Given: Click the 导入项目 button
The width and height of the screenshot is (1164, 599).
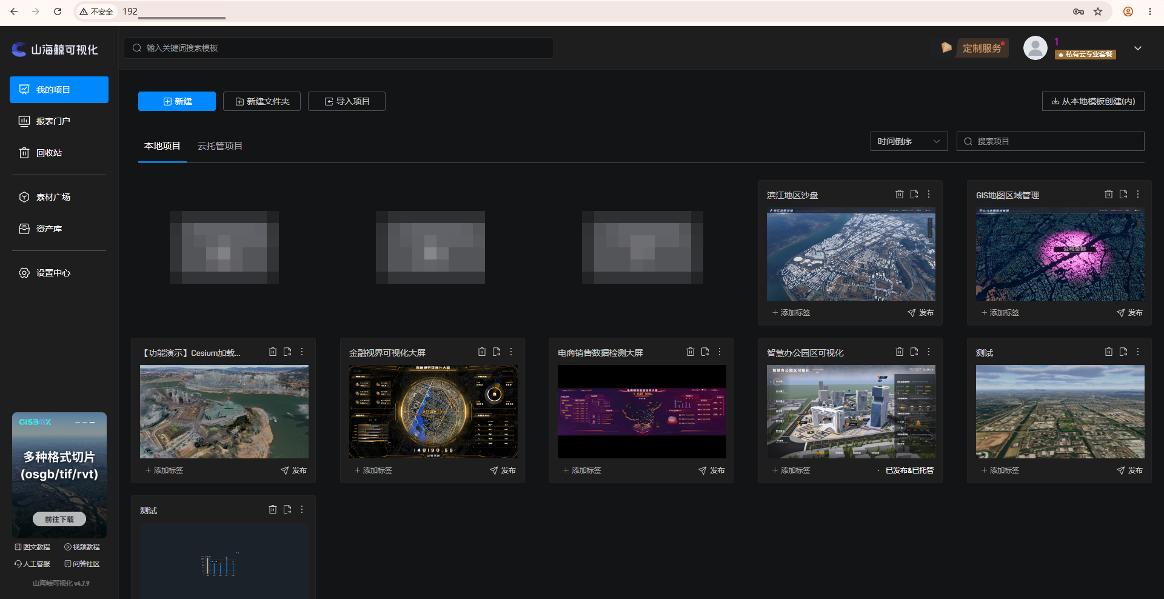Looking at the screenshot, I should 347,101.
